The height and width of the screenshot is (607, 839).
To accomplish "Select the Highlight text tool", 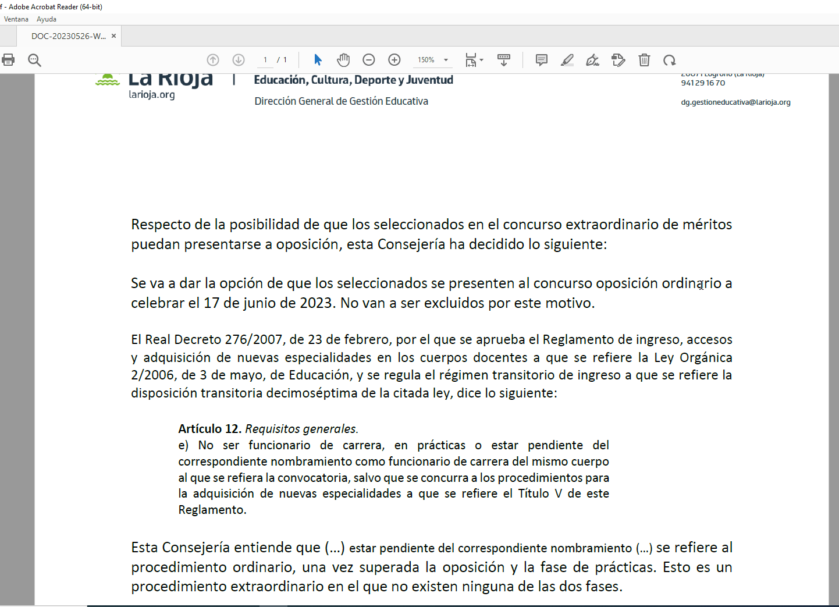I will tap(567, 60).
